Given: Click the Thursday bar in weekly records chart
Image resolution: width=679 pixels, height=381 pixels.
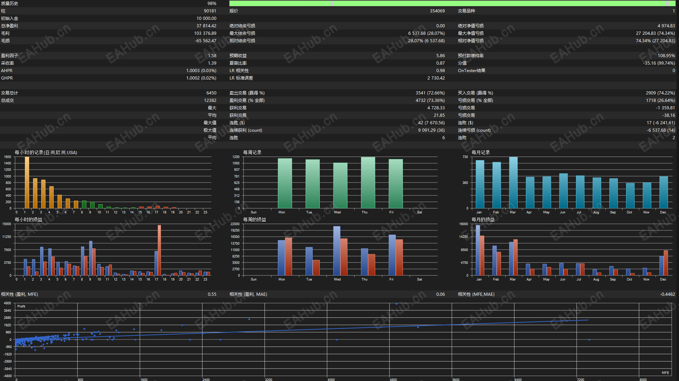Looking at the screenshot, I should 368,183.
